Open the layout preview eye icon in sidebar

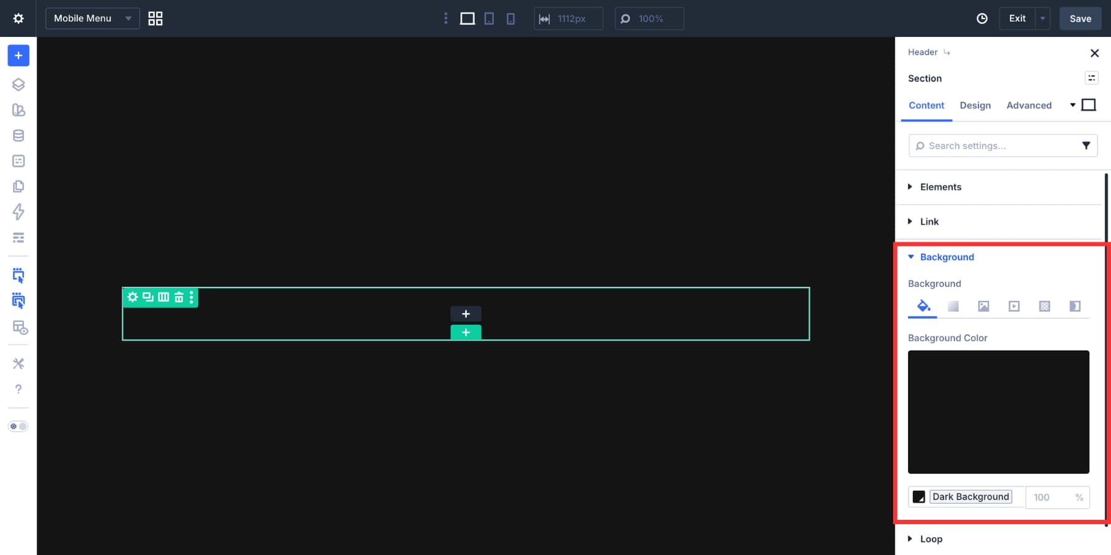20,327
